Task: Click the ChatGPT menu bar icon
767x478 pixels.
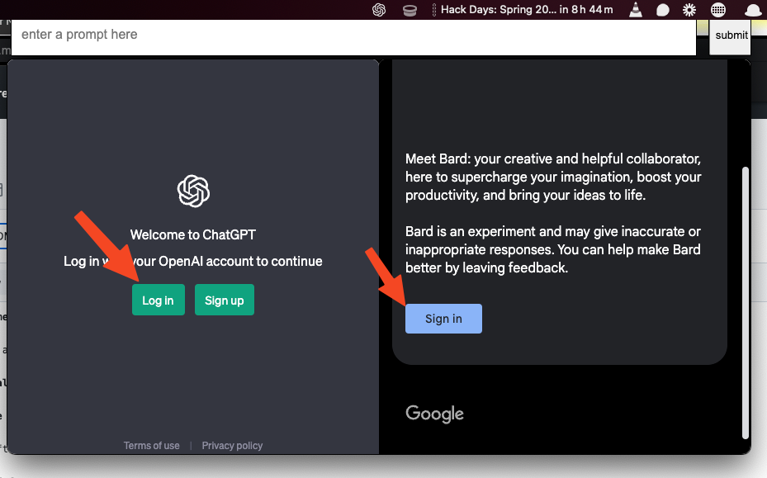Action: pos(379,10)
